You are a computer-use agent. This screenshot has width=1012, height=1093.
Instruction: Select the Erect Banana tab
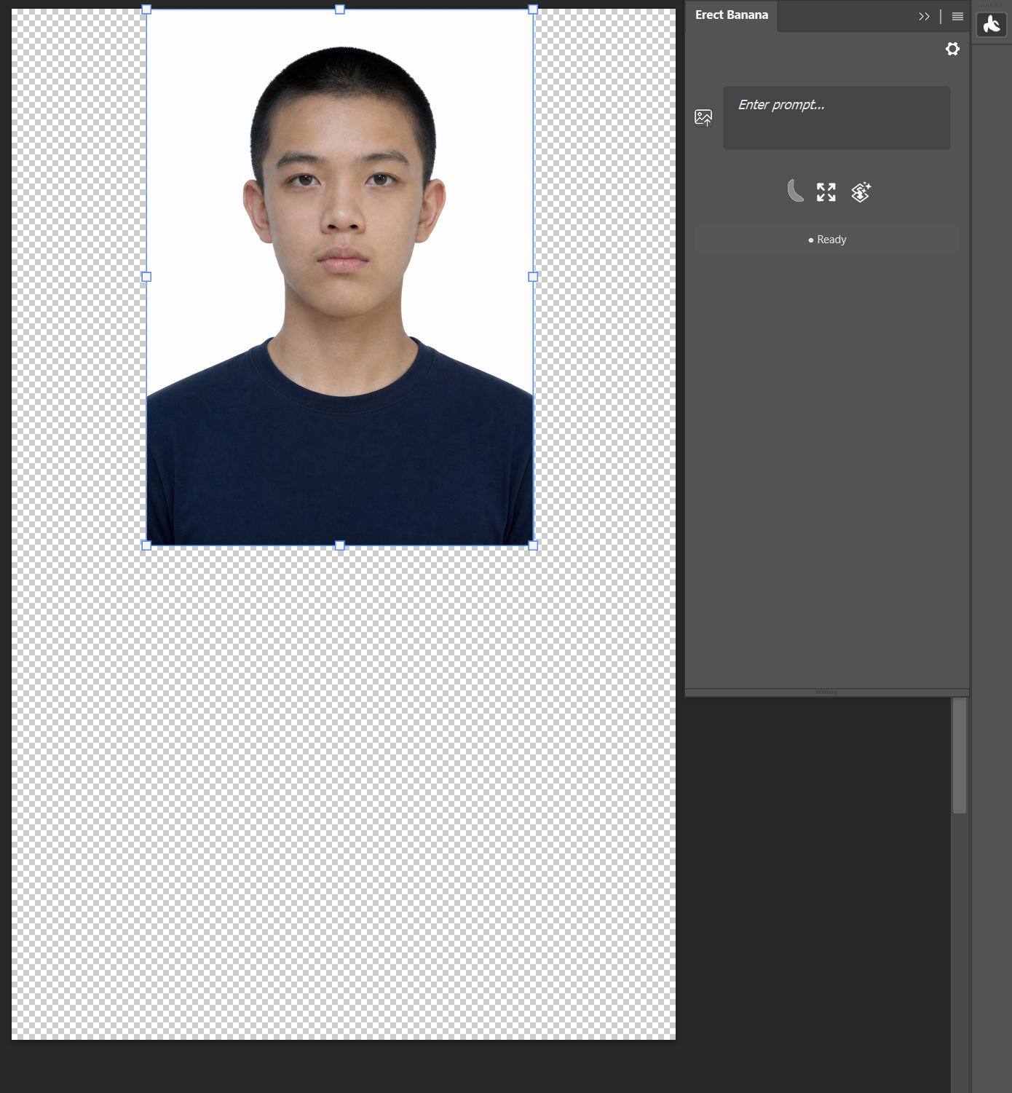click(732, 15)
